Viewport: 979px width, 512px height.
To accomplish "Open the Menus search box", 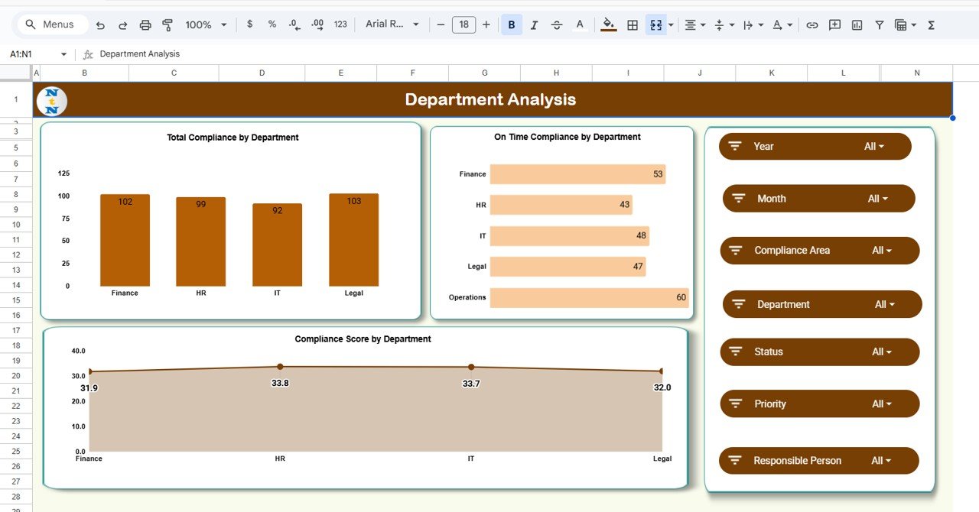I will (x=51, y=24).
